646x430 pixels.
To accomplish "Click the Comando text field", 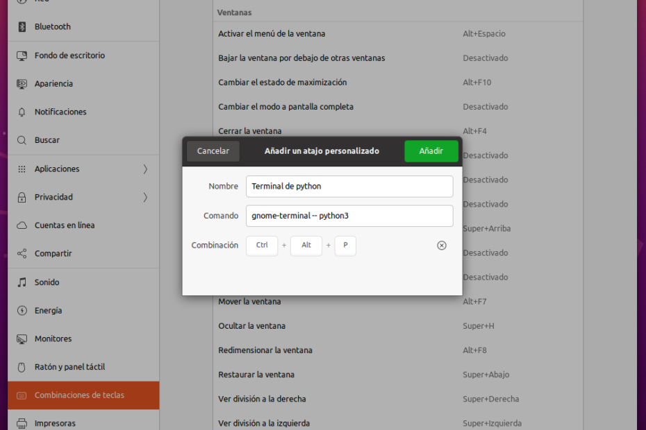I will point(349,216).
